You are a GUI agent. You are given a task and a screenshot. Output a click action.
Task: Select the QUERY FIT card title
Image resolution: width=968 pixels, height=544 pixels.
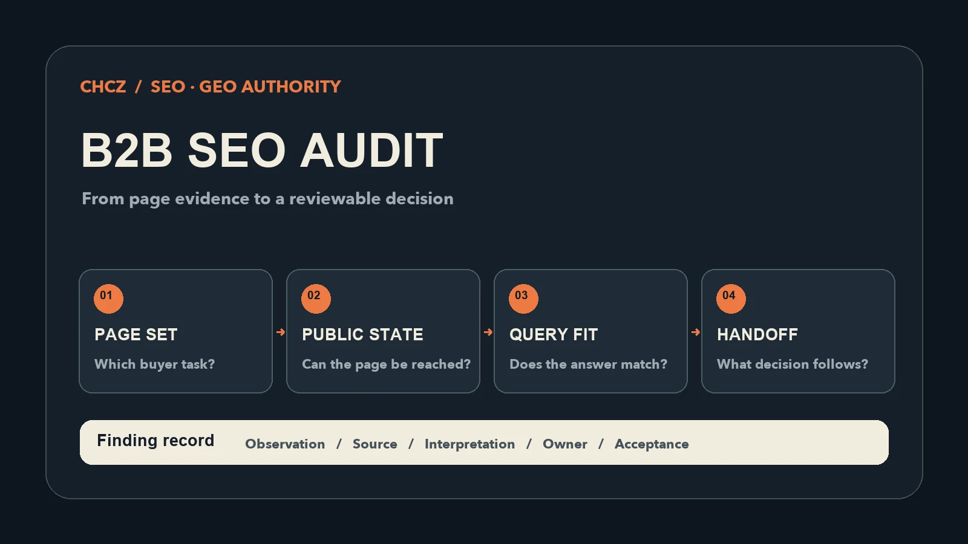click(554, 334)
